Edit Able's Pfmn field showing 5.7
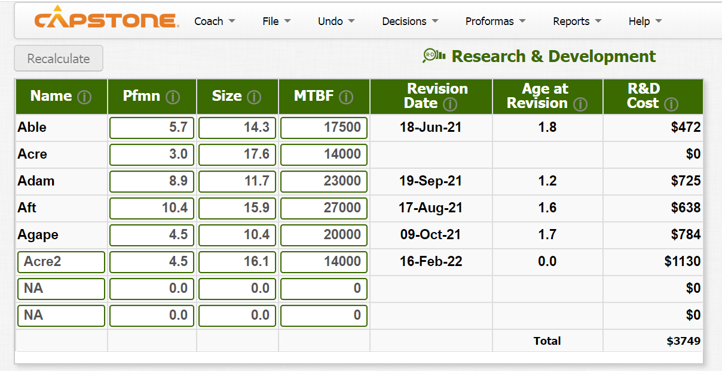722x371 pixels. tap(152, 128)
